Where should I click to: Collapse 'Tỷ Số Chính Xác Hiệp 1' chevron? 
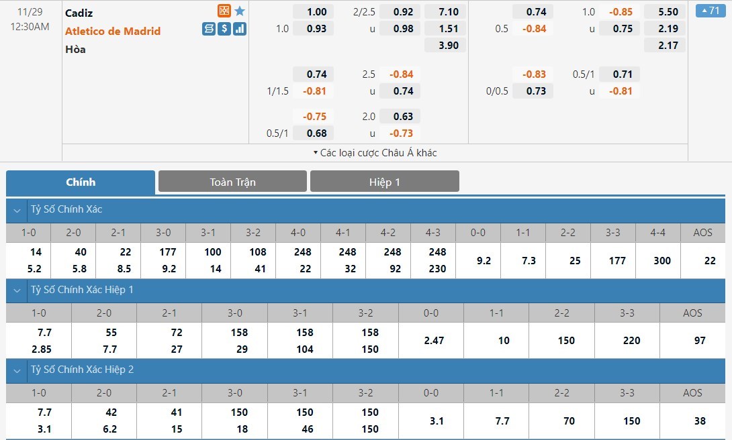click(x=17, y=290)
